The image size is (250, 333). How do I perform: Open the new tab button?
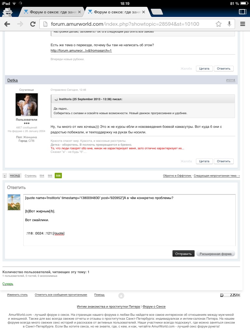click(x=157, y=12)
